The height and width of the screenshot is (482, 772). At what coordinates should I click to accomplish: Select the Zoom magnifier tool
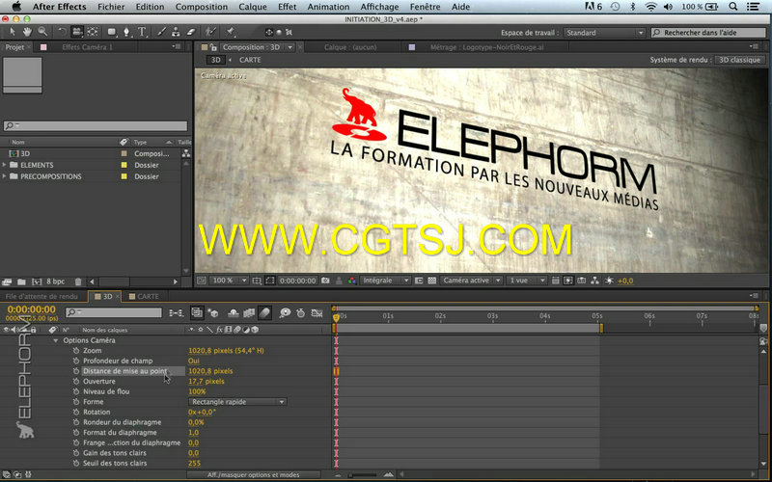[x=42, y=32]
